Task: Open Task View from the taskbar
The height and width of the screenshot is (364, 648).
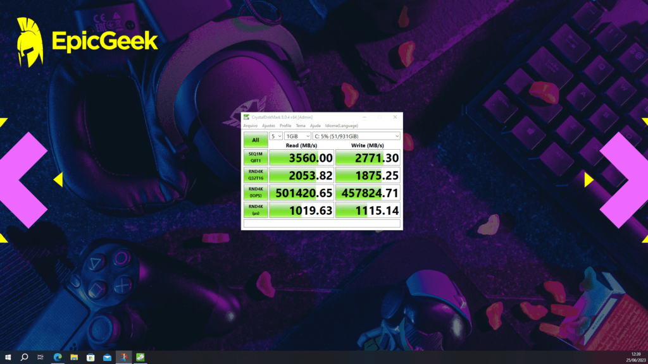Action: [40, 357]
